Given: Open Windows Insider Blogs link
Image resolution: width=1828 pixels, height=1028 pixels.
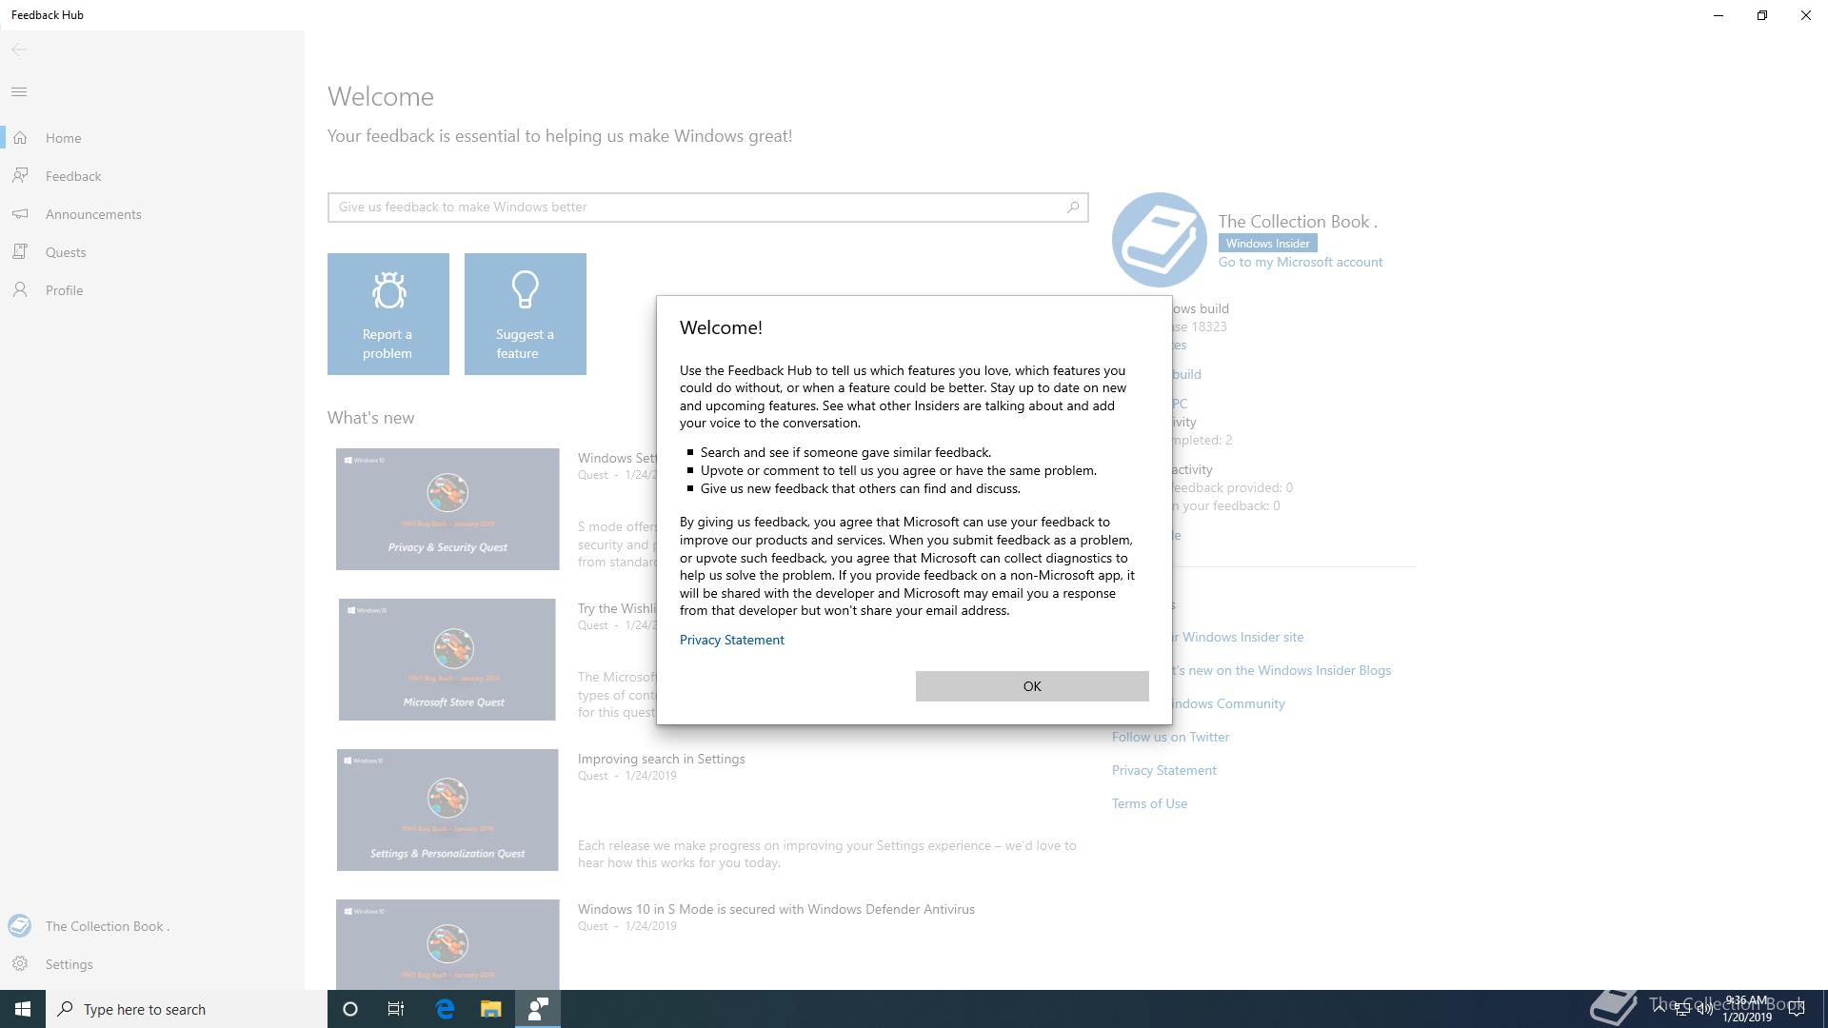Looking at the screenshot, I should [x=1281, y=670].
